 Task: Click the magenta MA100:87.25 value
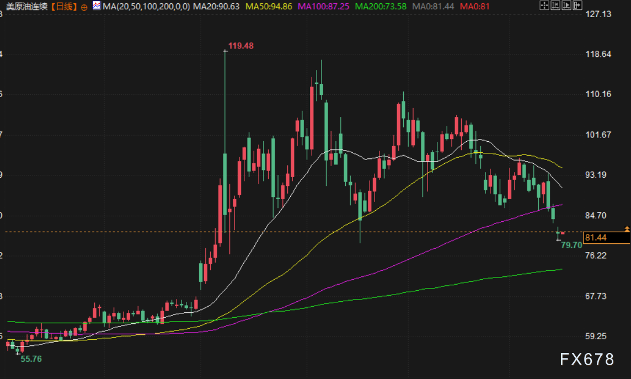pyautogui.click(x=324, y=7)
